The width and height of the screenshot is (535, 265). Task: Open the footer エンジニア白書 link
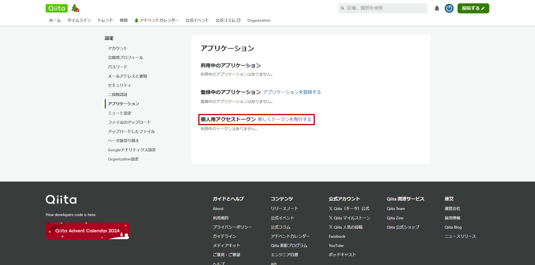(285, 255)
